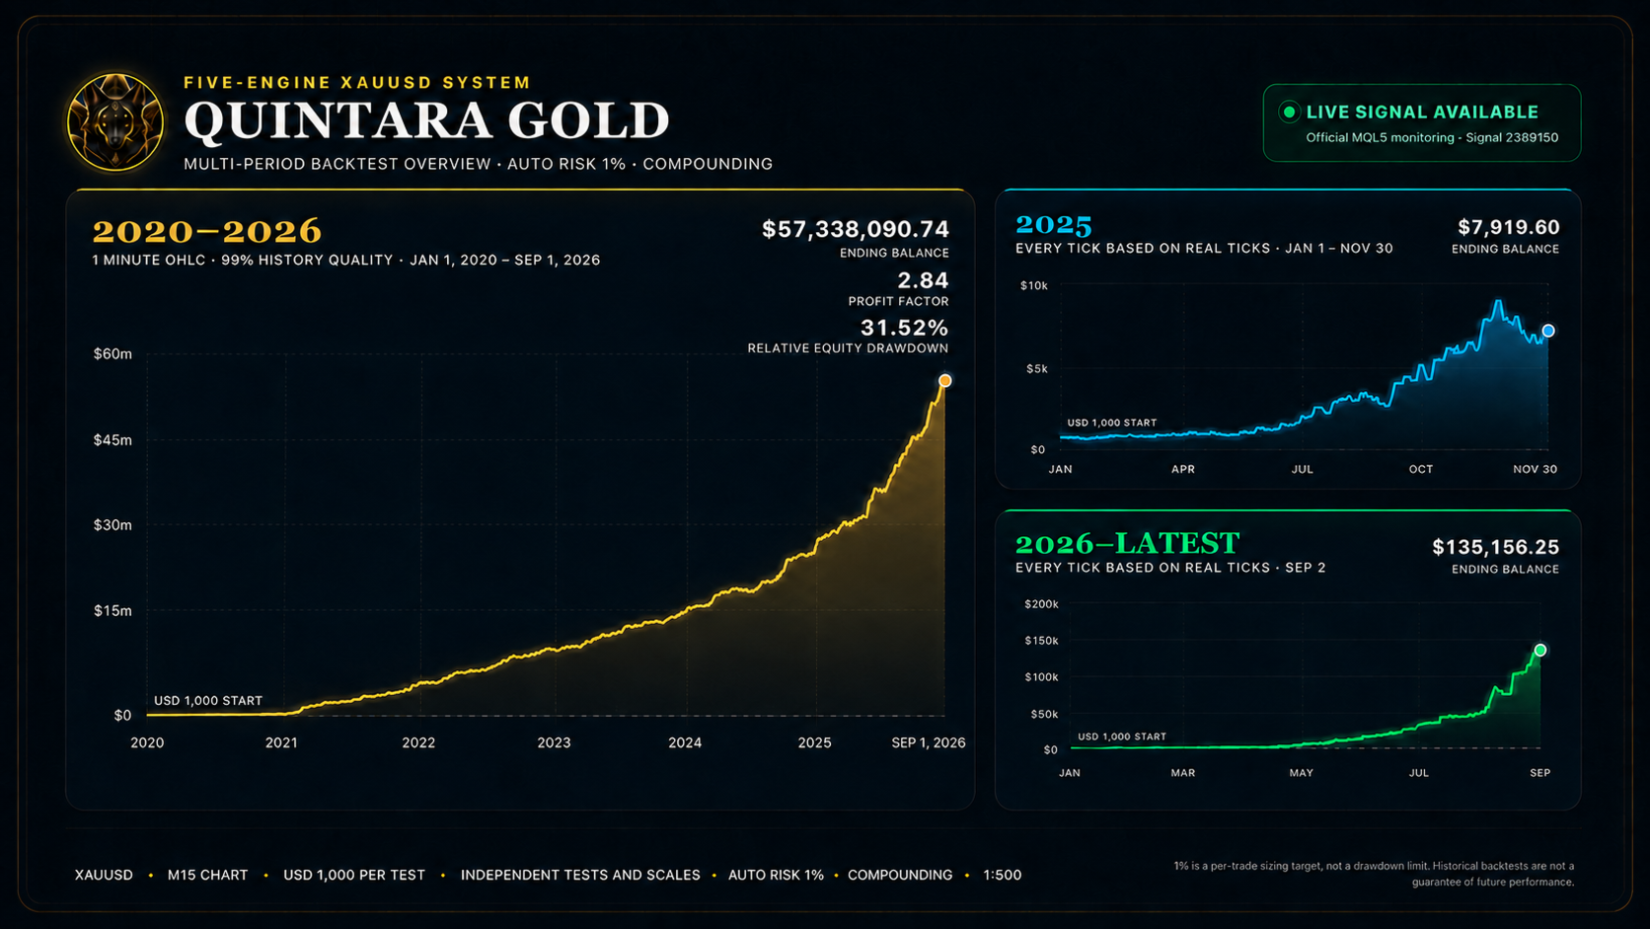Click the $7,919.60 ending balance
The height and width of the screenshot is (929, 1650).
tap(1509, 227)
